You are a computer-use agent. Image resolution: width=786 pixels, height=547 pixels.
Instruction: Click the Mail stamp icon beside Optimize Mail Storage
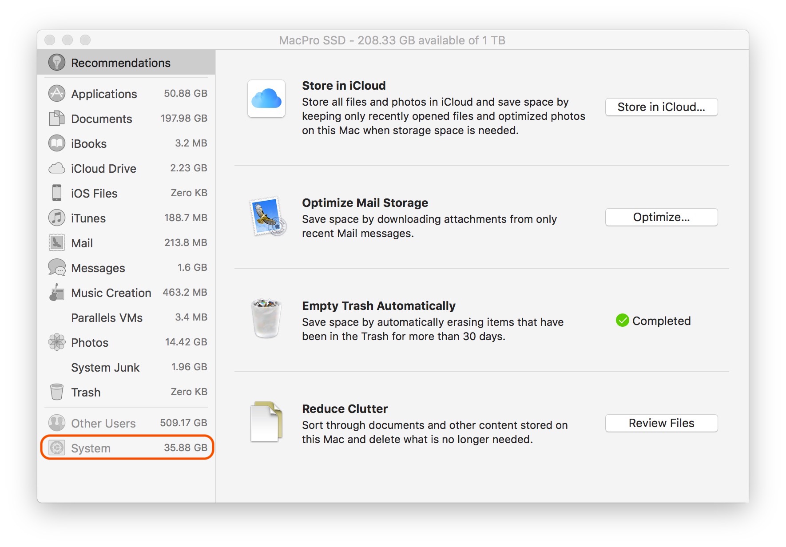click(268, 217)
